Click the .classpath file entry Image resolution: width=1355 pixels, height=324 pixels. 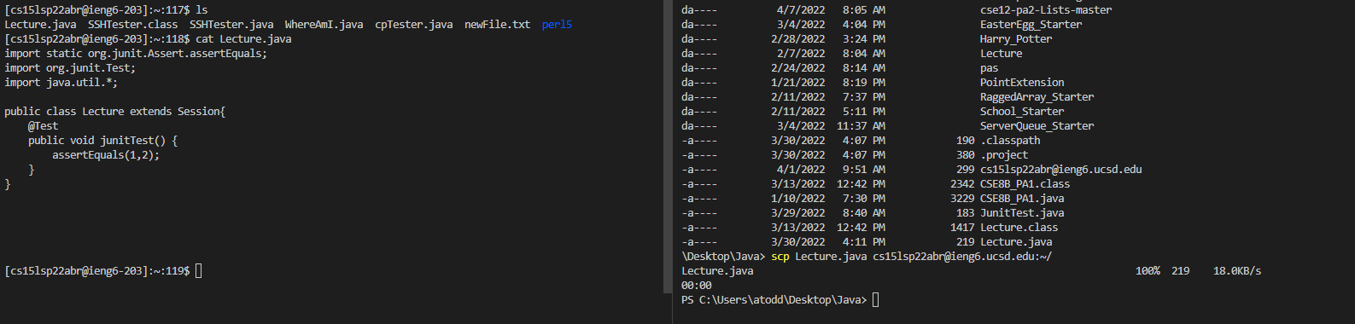1010,141
